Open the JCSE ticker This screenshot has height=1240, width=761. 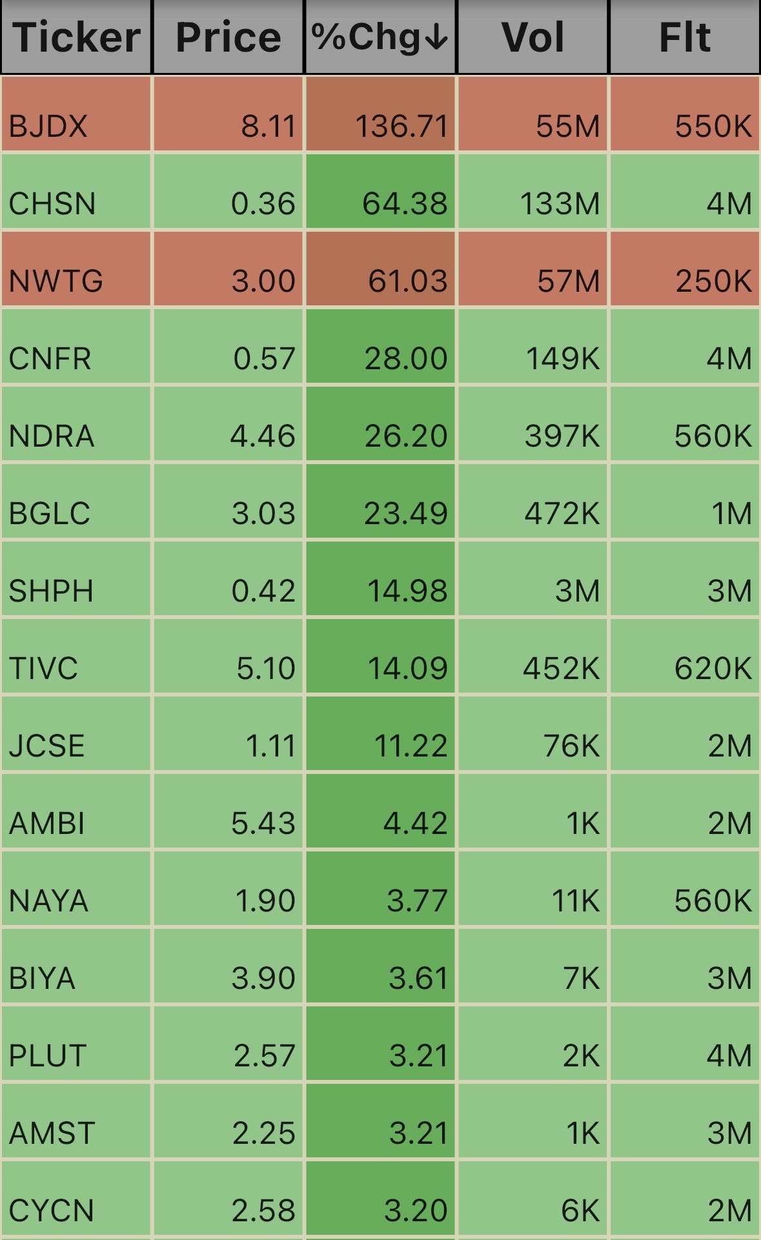coord(47,746)
